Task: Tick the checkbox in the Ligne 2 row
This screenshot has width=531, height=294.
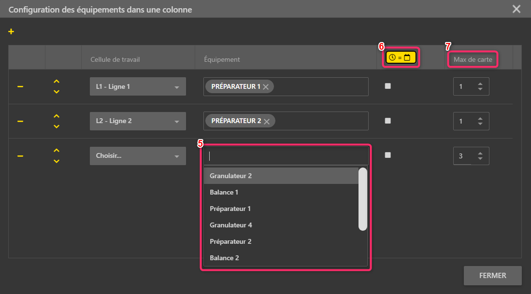Action: coord(387,121)
